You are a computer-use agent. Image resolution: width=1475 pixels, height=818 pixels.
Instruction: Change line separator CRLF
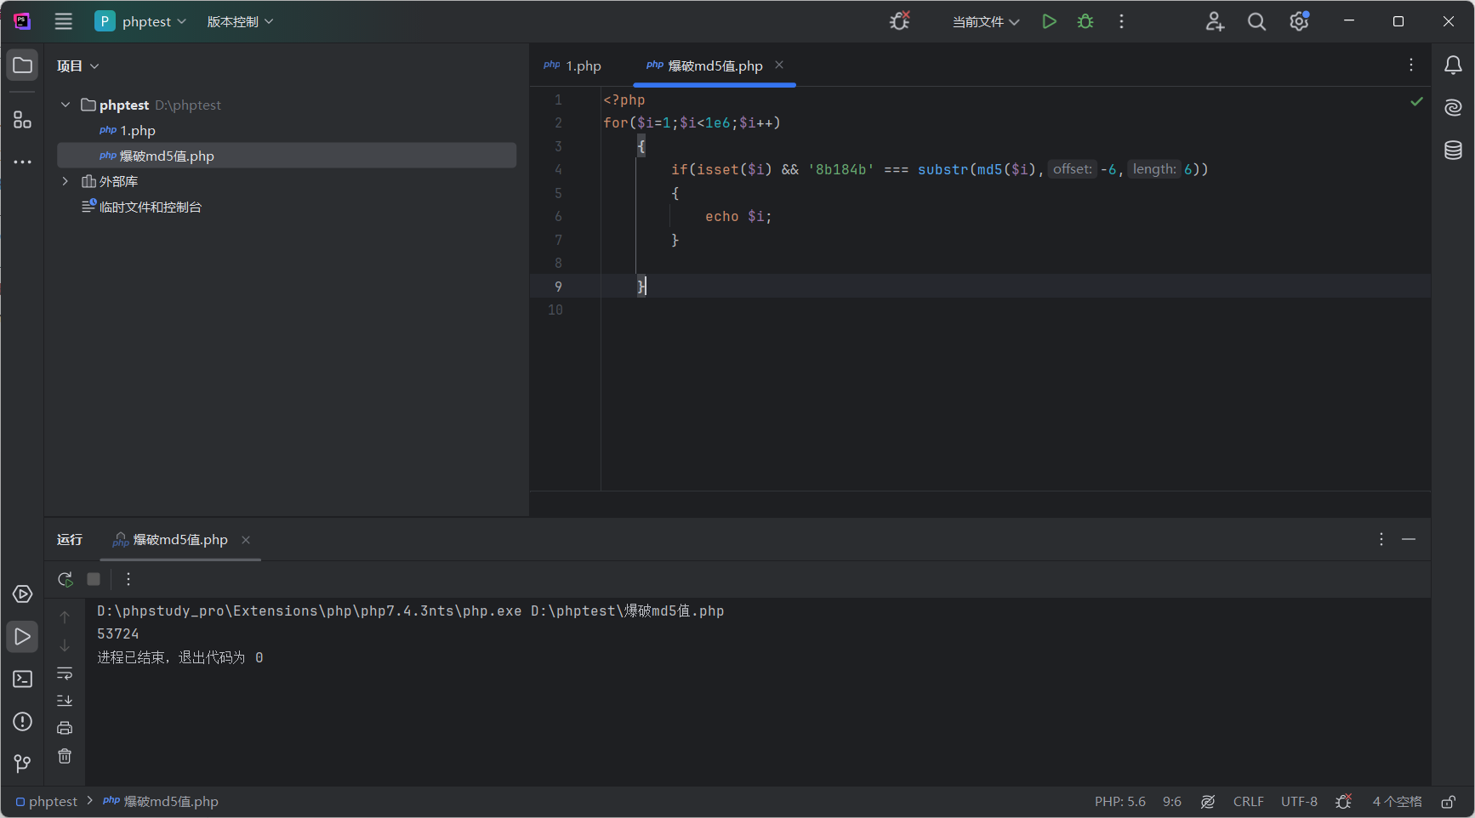click(1248, 801)
